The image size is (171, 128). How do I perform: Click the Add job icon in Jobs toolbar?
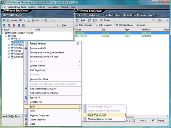(x=77, y=20)
